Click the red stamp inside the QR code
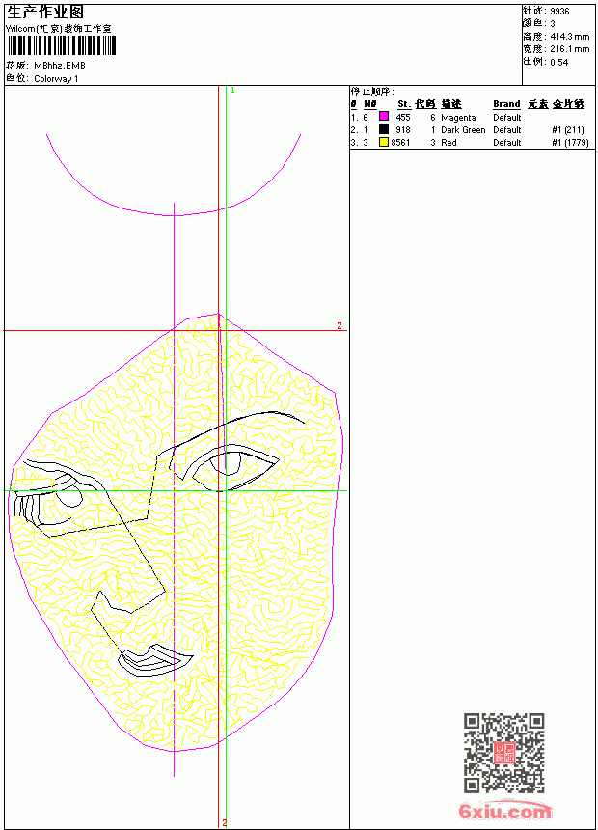This screenshot has height=830, width=598. [x=503, y=753]
